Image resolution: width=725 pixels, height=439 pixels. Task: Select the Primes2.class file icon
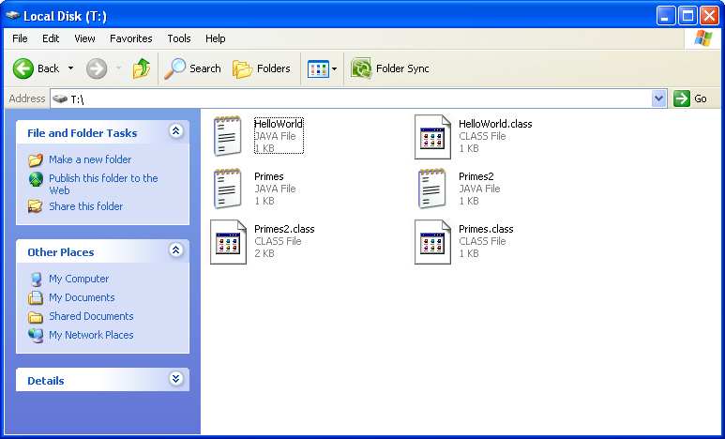pyautogui.click(x=228, y=241)
